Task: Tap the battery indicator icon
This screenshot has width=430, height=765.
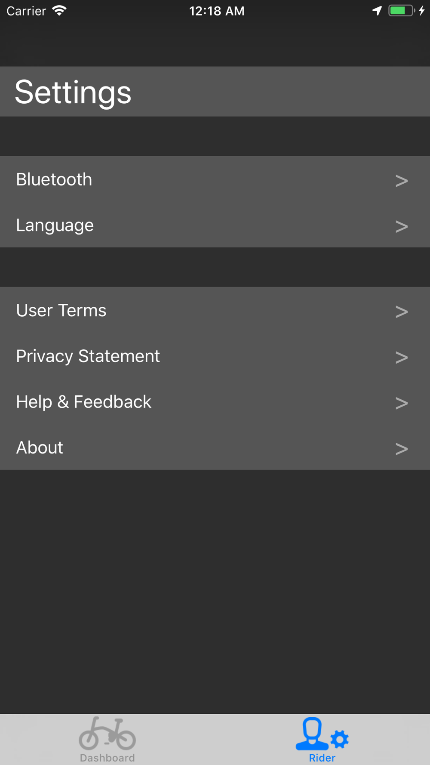Action: 401,11
